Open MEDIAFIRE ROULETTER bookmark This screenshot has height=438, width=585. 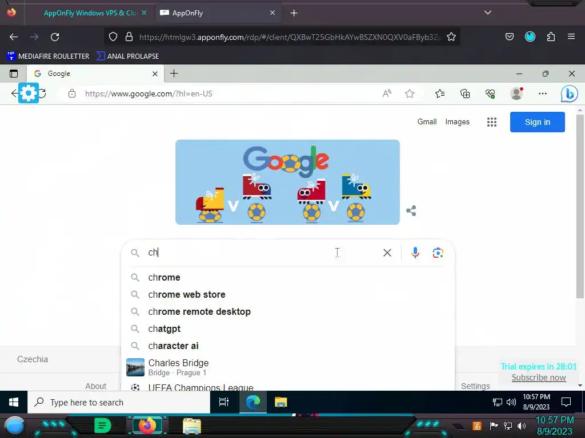pos(48,56)
